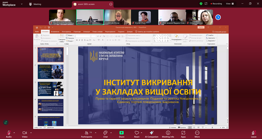Expand the shapes gallery more arrow
This screenshot has width=262, height=139.
170,41
